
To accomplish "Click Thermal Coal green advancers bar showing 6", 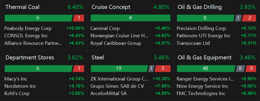I will tap(39, 18).
